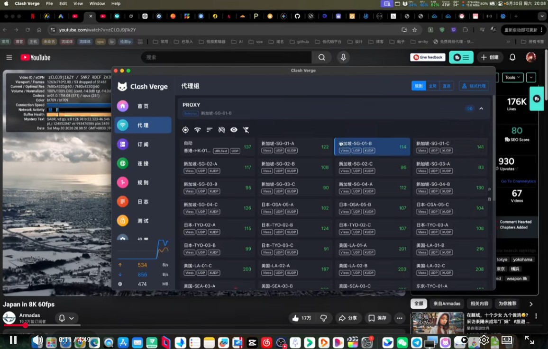The image size is (548, 349).
Task: Open YouTube hamburger guide menu
Action: (9, 57)
